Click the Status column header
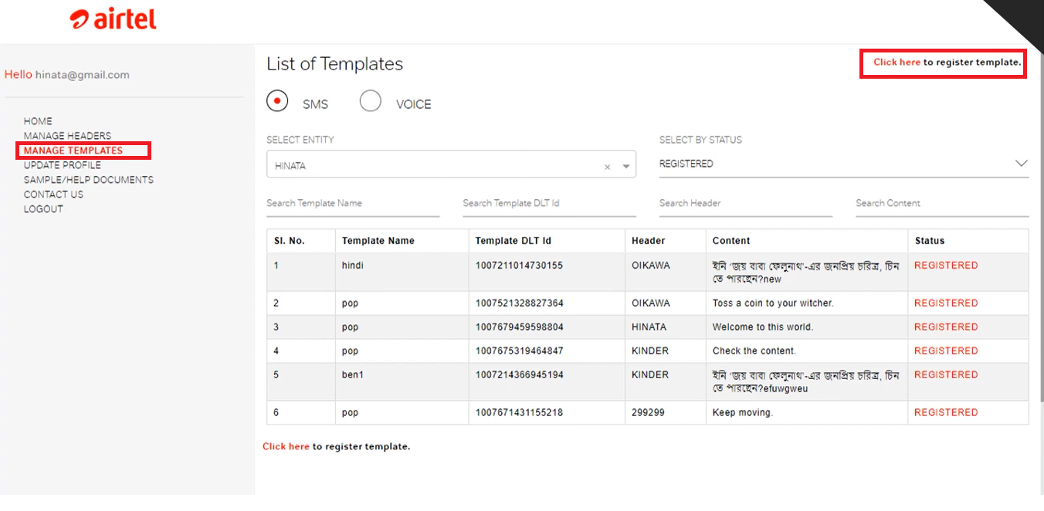Screen dimensions: 1044x511 (x=930, y=241)
